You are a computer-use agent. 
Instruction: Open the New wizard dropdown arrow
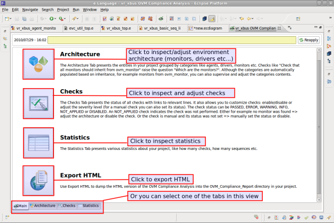pos(11,19)
